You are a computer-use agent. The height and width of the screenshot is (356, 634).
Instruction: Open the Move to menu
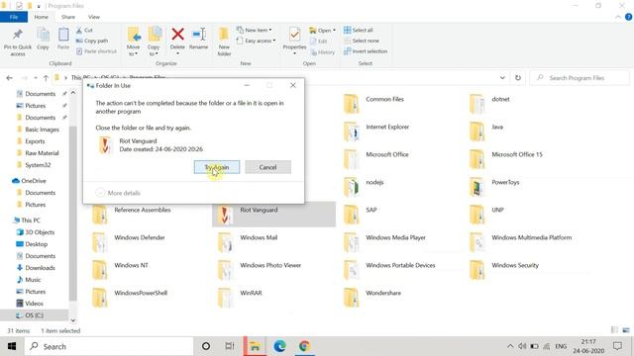(x=134, y=42)
